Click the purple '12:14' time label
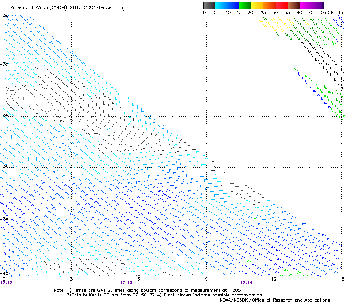The height and width of the screenshot is (303, 345). [x=247, y=283]
